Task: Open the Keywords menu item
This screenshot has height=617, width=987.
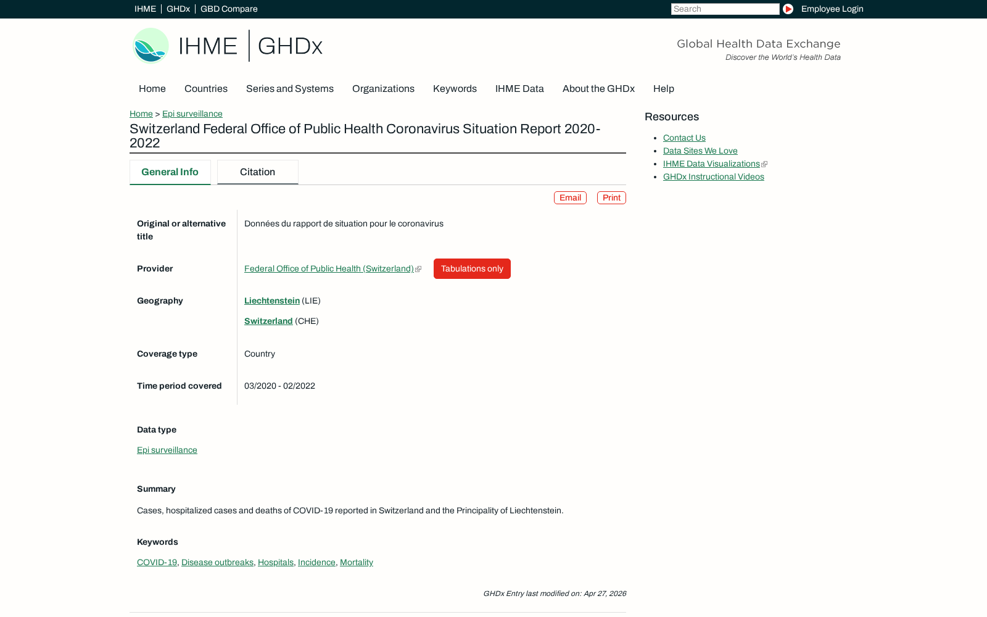Action: (x=455, y=89)
